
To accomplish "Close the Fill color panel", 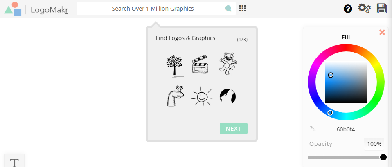I will 382,32.
